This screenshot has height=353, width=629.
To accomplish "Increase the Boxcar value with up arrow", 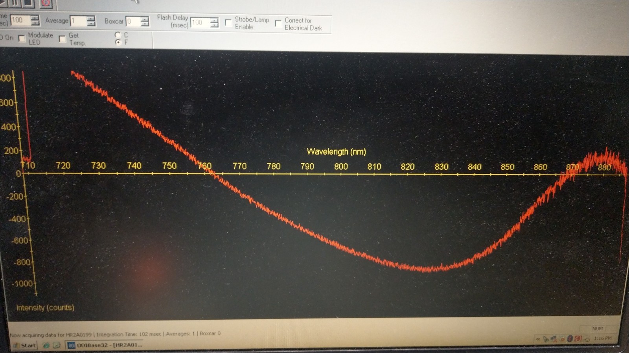I will coord(145,19).
